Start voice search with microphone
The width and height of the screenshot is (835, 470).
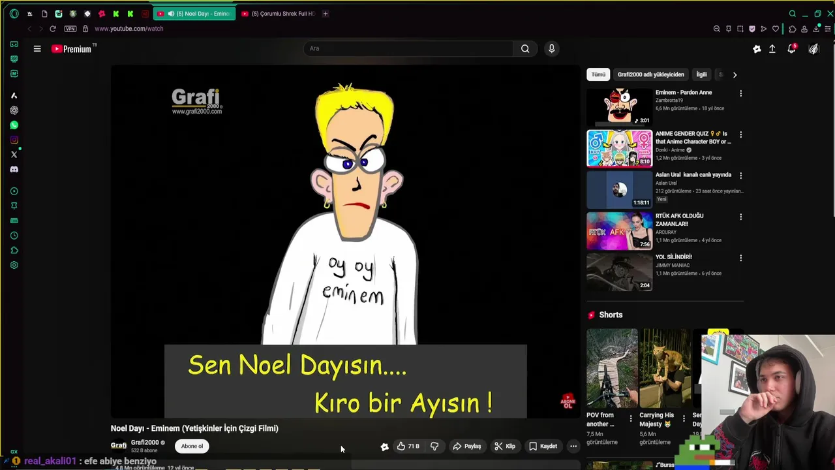point(551,48)
